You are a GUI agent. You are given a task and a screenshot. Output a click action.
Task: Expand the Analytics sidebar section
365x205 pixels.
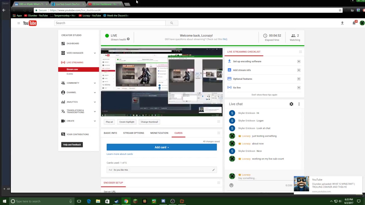pyautogui.click(x=95, y=102)
